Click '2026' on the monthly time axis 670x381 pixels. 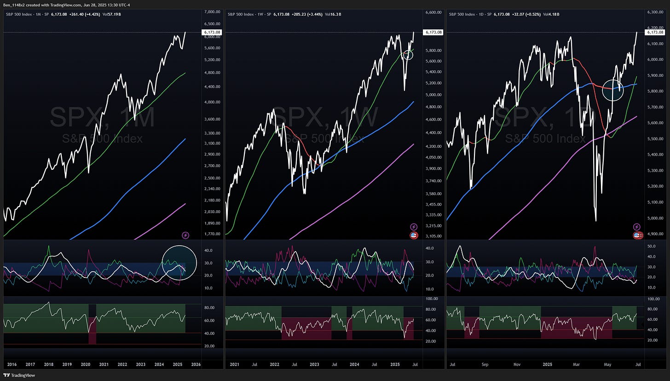(x=196, y=364)
